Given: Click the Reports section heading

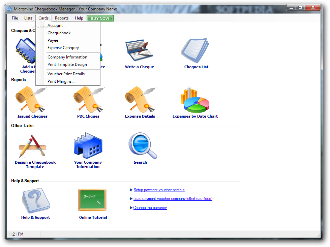Looking at the screenshot, I should [18, 80].
